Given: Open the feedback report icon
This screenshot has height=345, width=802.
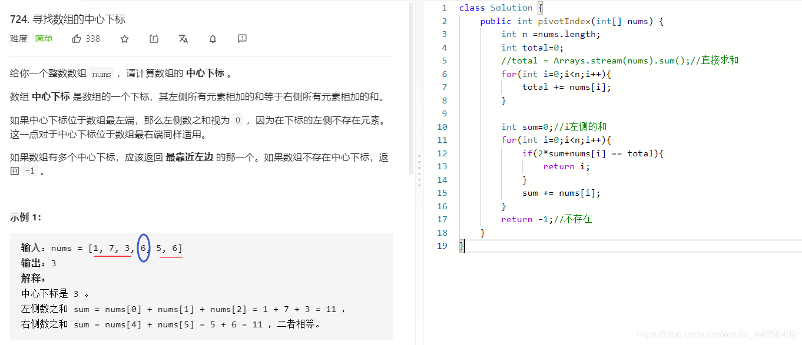Looking at the screenshot, I should point(242,38).
